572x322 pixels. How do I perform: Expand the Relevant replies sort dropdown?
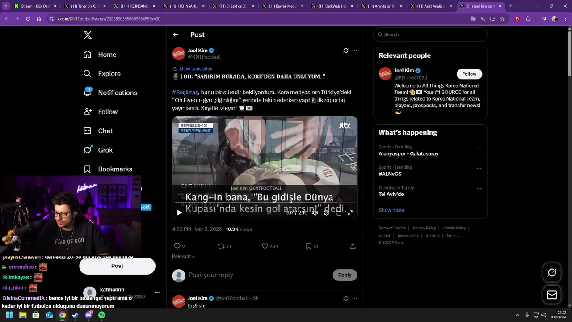(184, 256)
